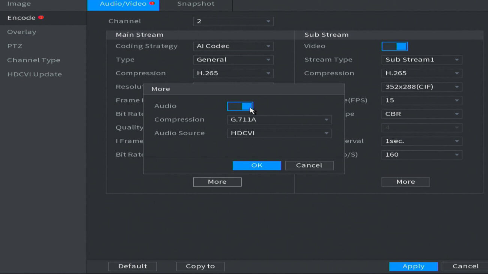Cancel the More dialog
This screenshot has height=274, width=488.
tap(309, 165)
